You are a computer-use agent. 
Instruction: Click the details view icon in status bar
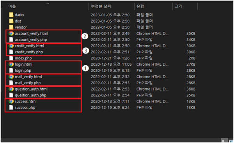224,141
